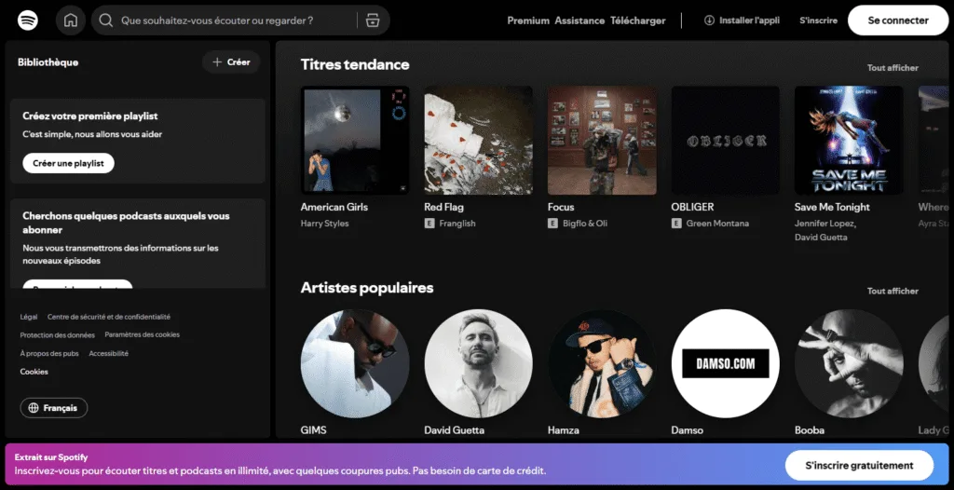The width and height of the screenshot is (954, 490).
Task: Open the Titres tendance heading
Action: pos(355,64)
